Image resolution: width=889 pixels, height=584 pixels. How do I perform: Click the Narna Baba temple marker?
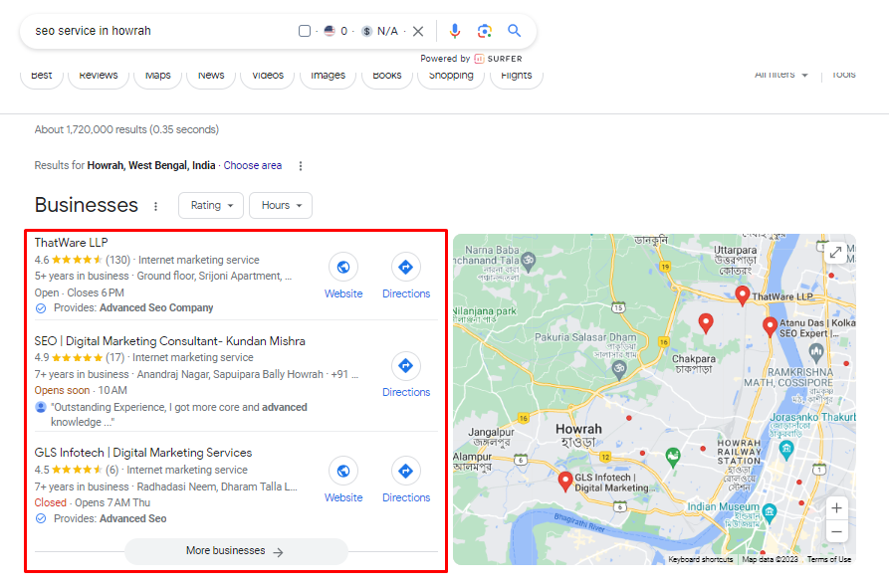click(x=528, y=261)
